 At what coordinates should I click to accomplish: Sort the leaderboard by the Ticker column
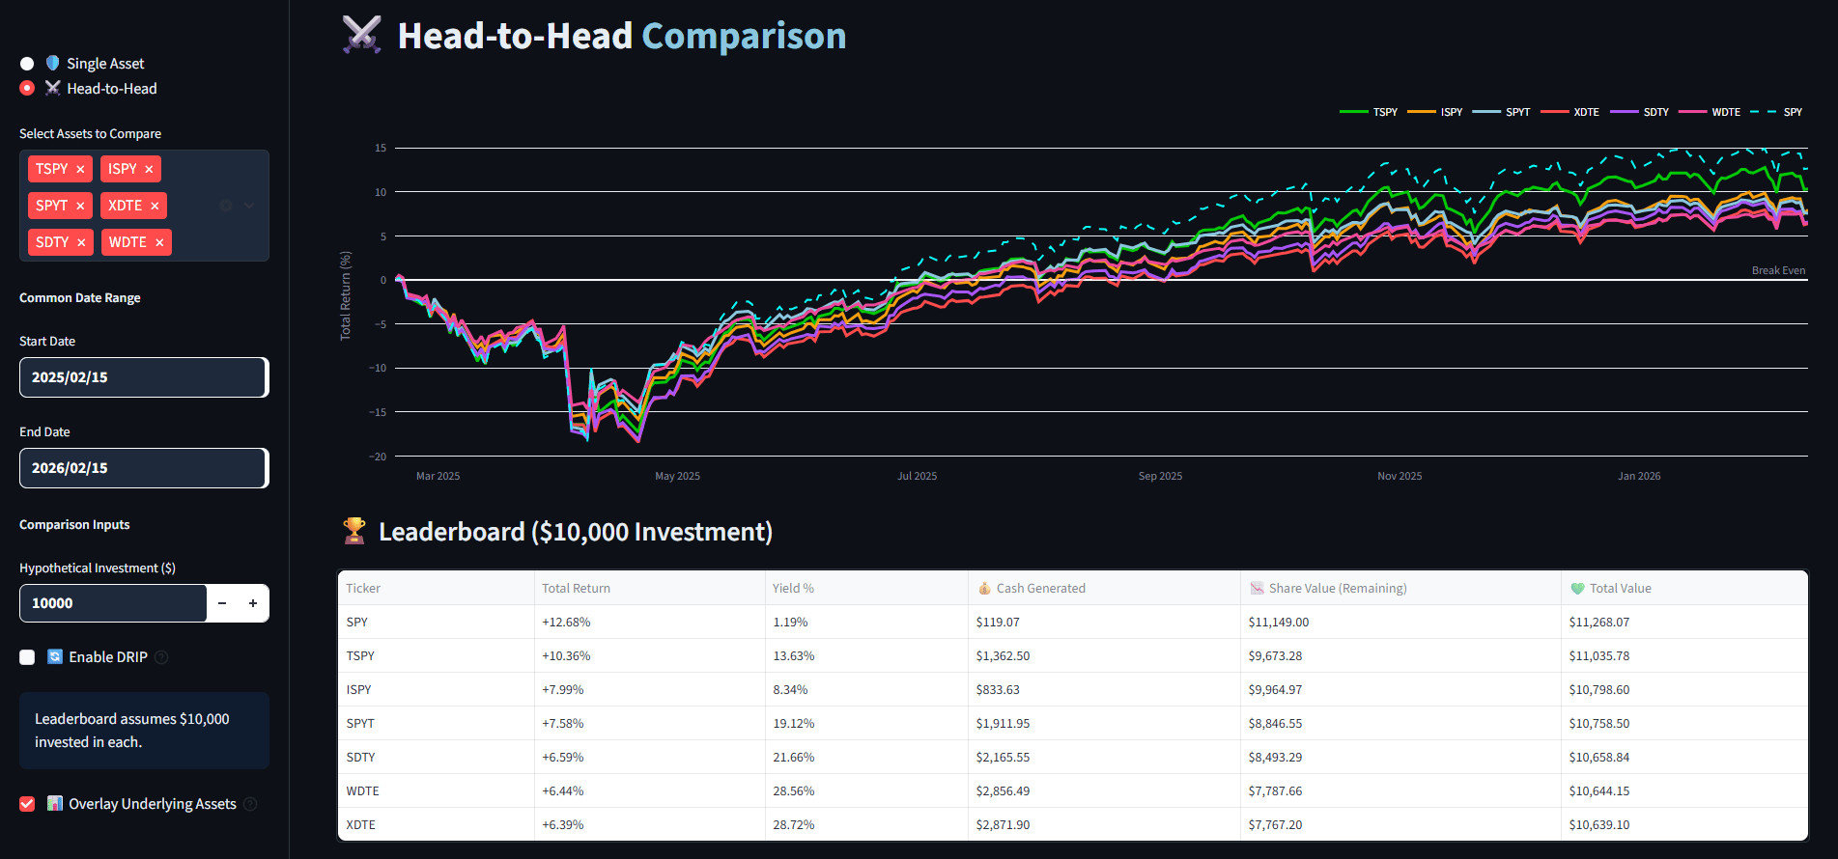tap(437, 588)
